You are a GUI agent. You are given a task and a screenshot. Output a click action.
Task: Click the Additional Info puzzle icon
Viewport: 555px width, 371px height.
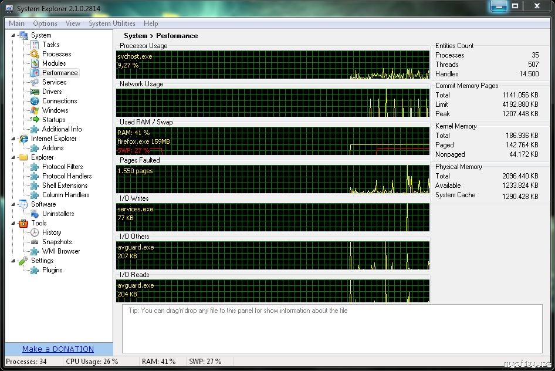click(35, 129)
